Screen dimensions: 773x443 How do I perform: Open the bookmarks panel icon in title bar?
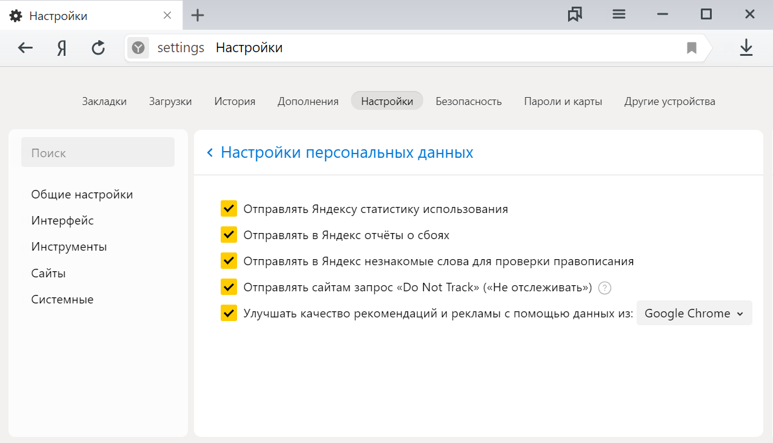tap(575, 15)
